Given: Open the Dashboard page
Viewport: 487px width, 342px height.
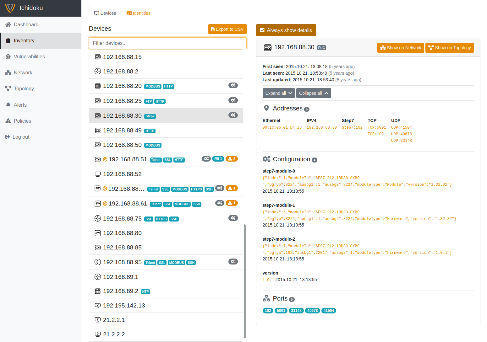Looking at the screenshot, I should point(41,24).
